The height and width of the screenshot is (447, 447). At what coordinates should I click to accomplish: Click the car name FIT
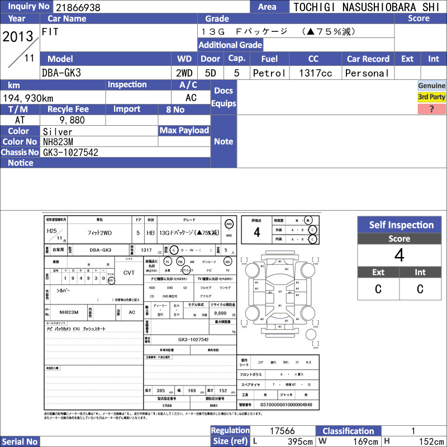click(x=50, y=32)
